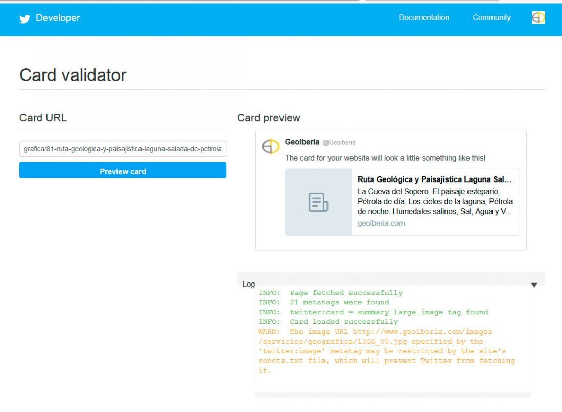Click the Card validator page heading

(x=73, y=75)
